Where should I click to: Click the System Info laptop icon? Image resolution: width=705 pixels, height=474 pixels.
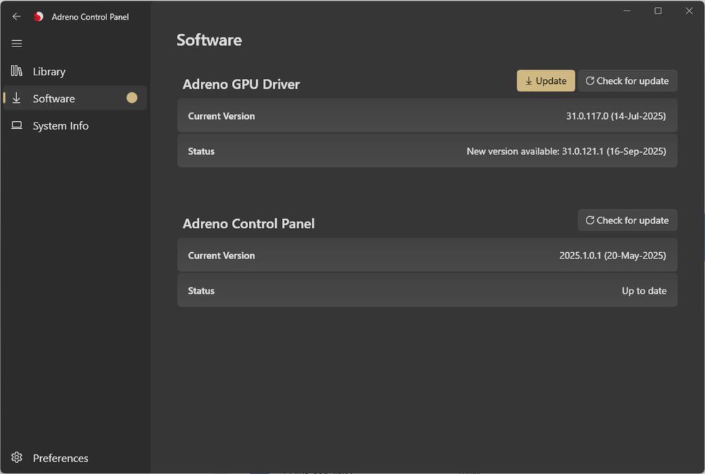pos(17,125)
